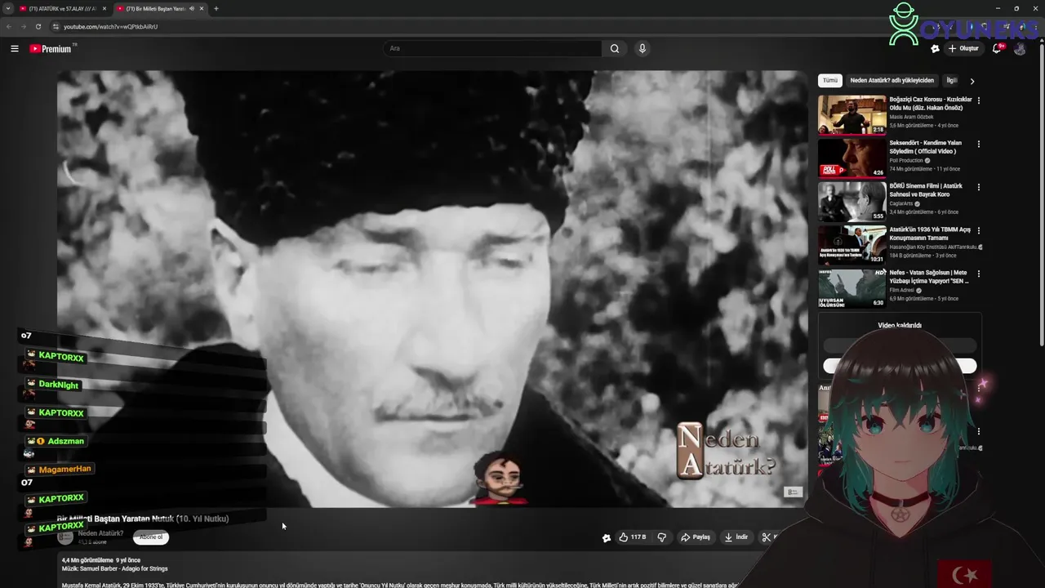Open channel 'Poll Production'
This screenshot has width=1045, height=588.
[x=906, y=161]
